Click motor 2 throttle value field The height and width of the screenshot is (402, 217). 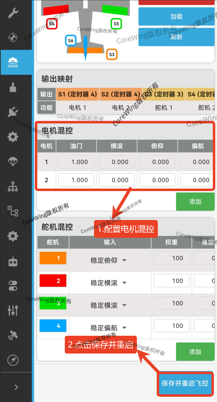point(77,180)
